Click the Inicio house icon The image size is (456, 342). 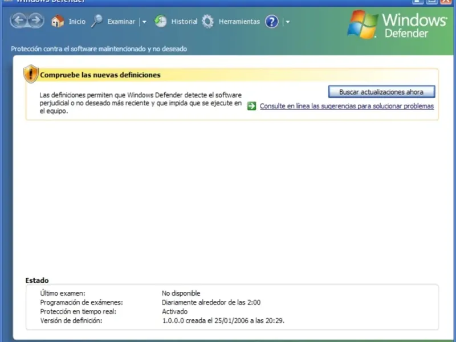(58, 21)
